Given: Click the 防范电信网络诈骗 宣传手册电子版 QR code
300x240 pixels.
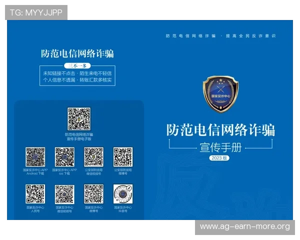Looking at the screenshot, I should pyautogui.click(x=79, y=119).
